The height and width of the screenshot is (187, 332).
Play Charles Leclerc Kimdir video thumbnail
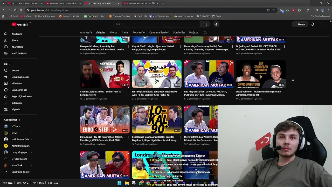click(105, 74)
